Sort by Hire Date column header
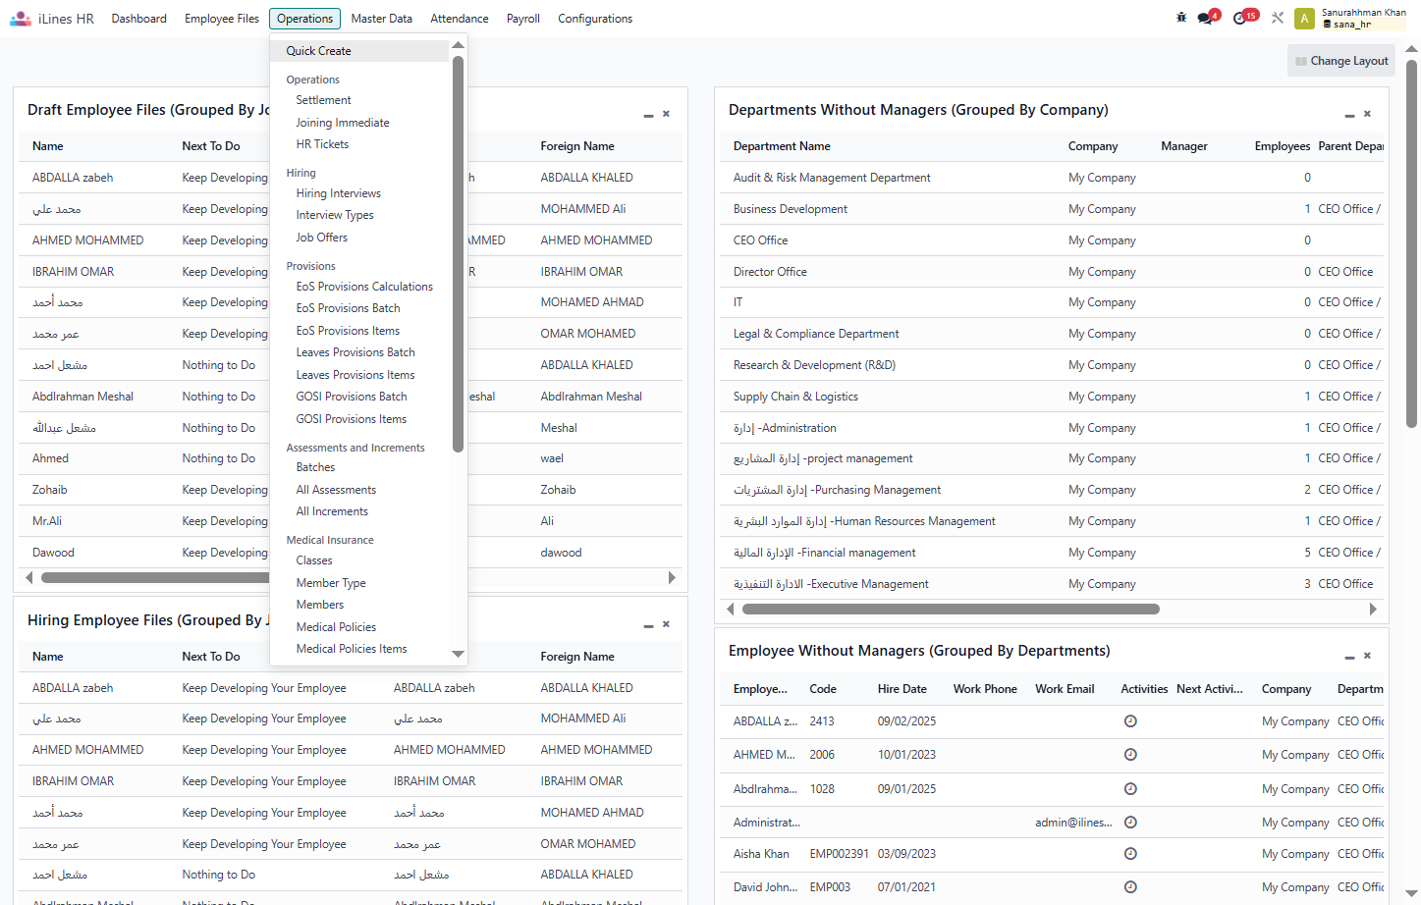 [x=902, y=689]
